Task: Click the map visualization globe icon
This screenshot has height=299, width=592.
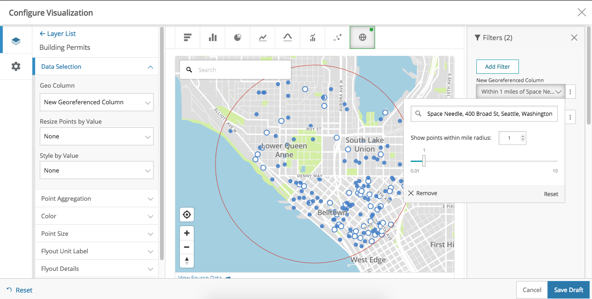Action: coord(362,37)
